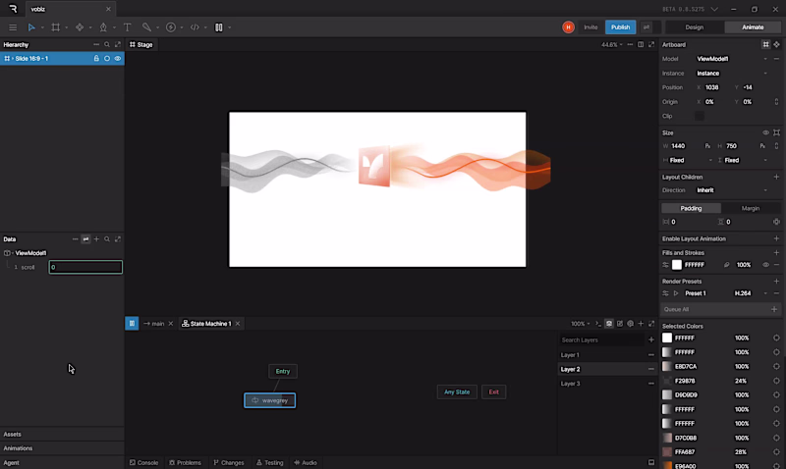Click the Rive logo icon
786x469 pixels.
pyautogui.click(x=13, y=9)
